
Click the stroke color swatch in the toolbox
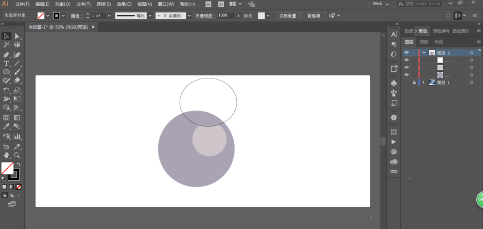[14, 175]
